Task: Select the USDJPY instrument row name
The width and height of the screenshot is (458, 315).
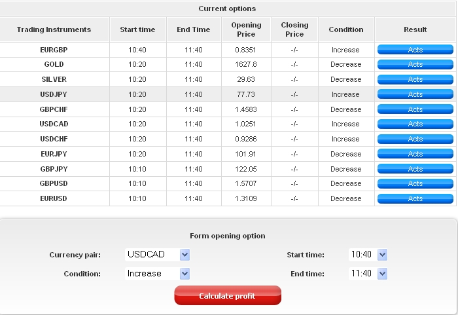Action: (x=54, y=94)
